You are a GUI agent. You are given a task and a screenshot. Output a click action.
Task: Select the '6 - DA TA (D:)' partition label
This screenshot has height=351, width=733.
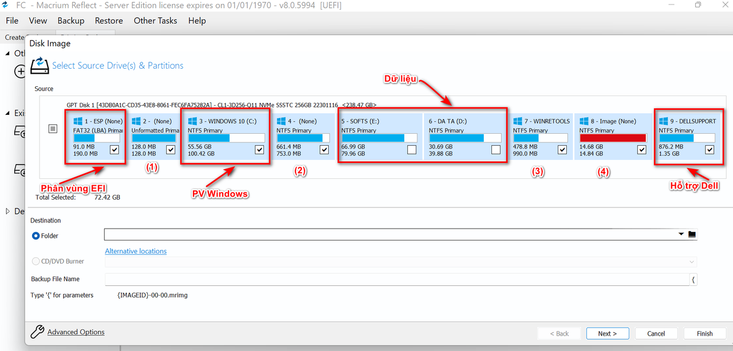(x=448, y=121)
